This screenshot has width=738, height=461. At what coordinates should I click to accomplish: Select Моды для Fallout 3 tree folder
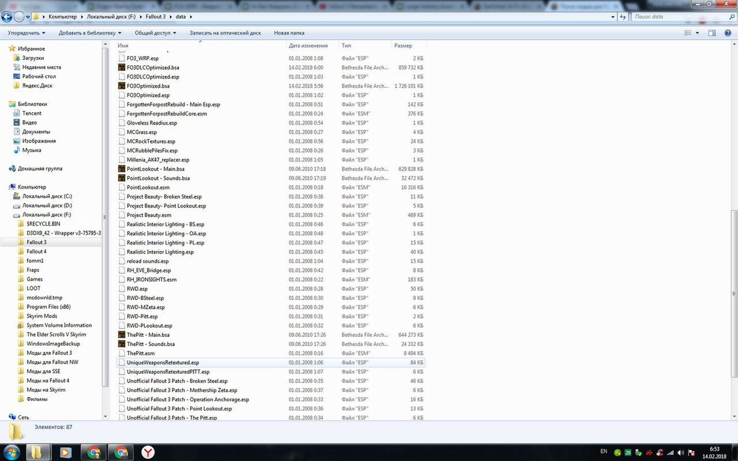pos(49,353)
